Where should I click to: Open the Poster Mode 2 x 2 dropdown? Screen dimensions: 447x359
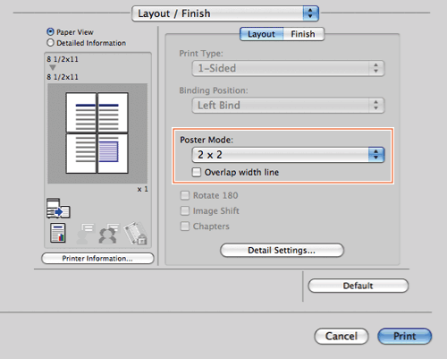click(x=288, y=155)
